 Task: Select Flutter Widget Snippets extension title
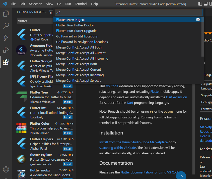(x=41, y=61)
